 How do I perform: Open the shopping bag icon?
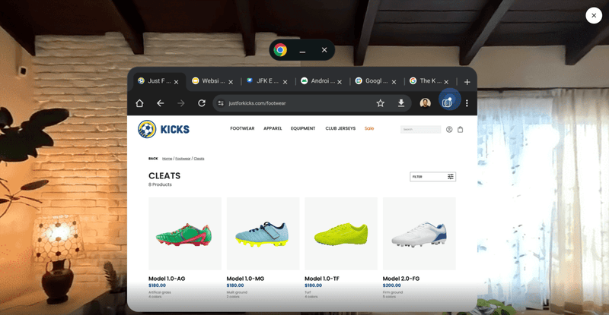point(461,129)
